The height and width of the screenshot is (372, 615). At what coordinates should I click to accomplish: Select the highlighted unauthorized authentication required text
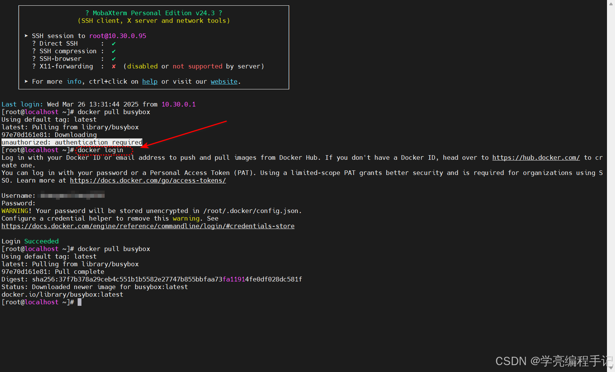72,142
